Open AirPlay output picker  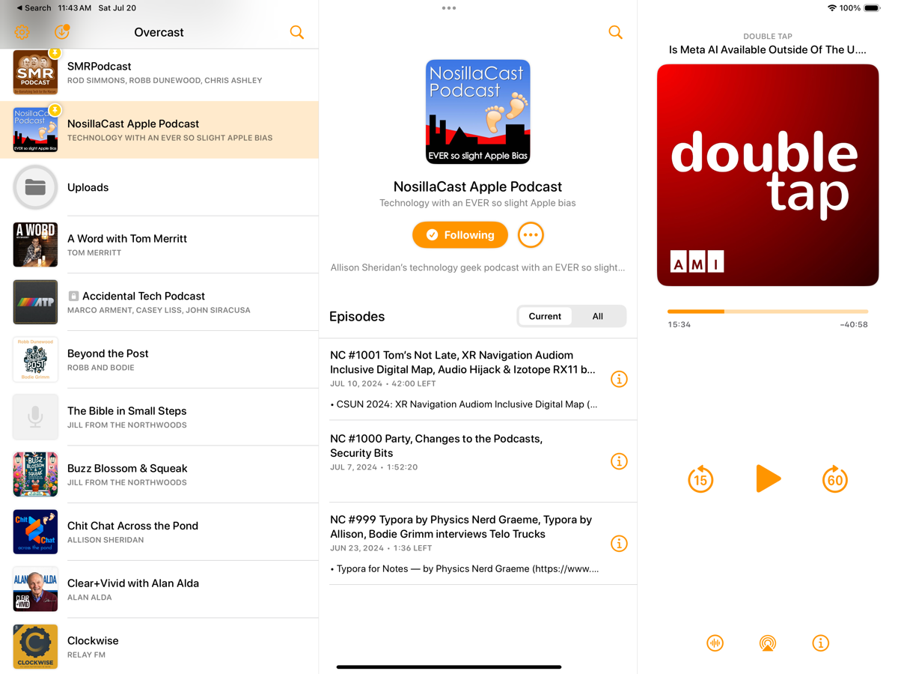tap(768, 643)
